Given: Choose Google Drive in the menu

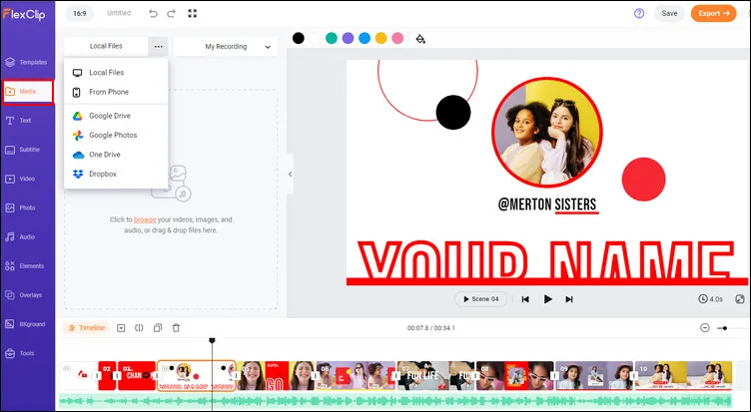Looking at the screenshot, I should click(116, 116).
